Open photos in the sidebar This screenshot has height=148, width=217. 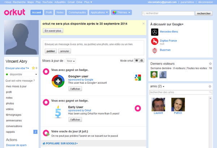pyautogui.click(x=10, y=103)
